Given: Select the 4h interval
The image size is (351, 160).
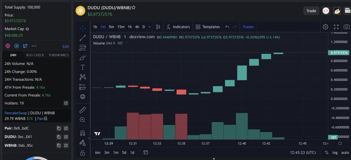Looking at the screenshot, I should pyautogui.click(x=137, y=27).
